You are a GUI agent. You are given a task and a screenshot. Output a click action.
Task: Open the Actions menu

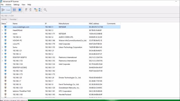click(x=8, y=4)
